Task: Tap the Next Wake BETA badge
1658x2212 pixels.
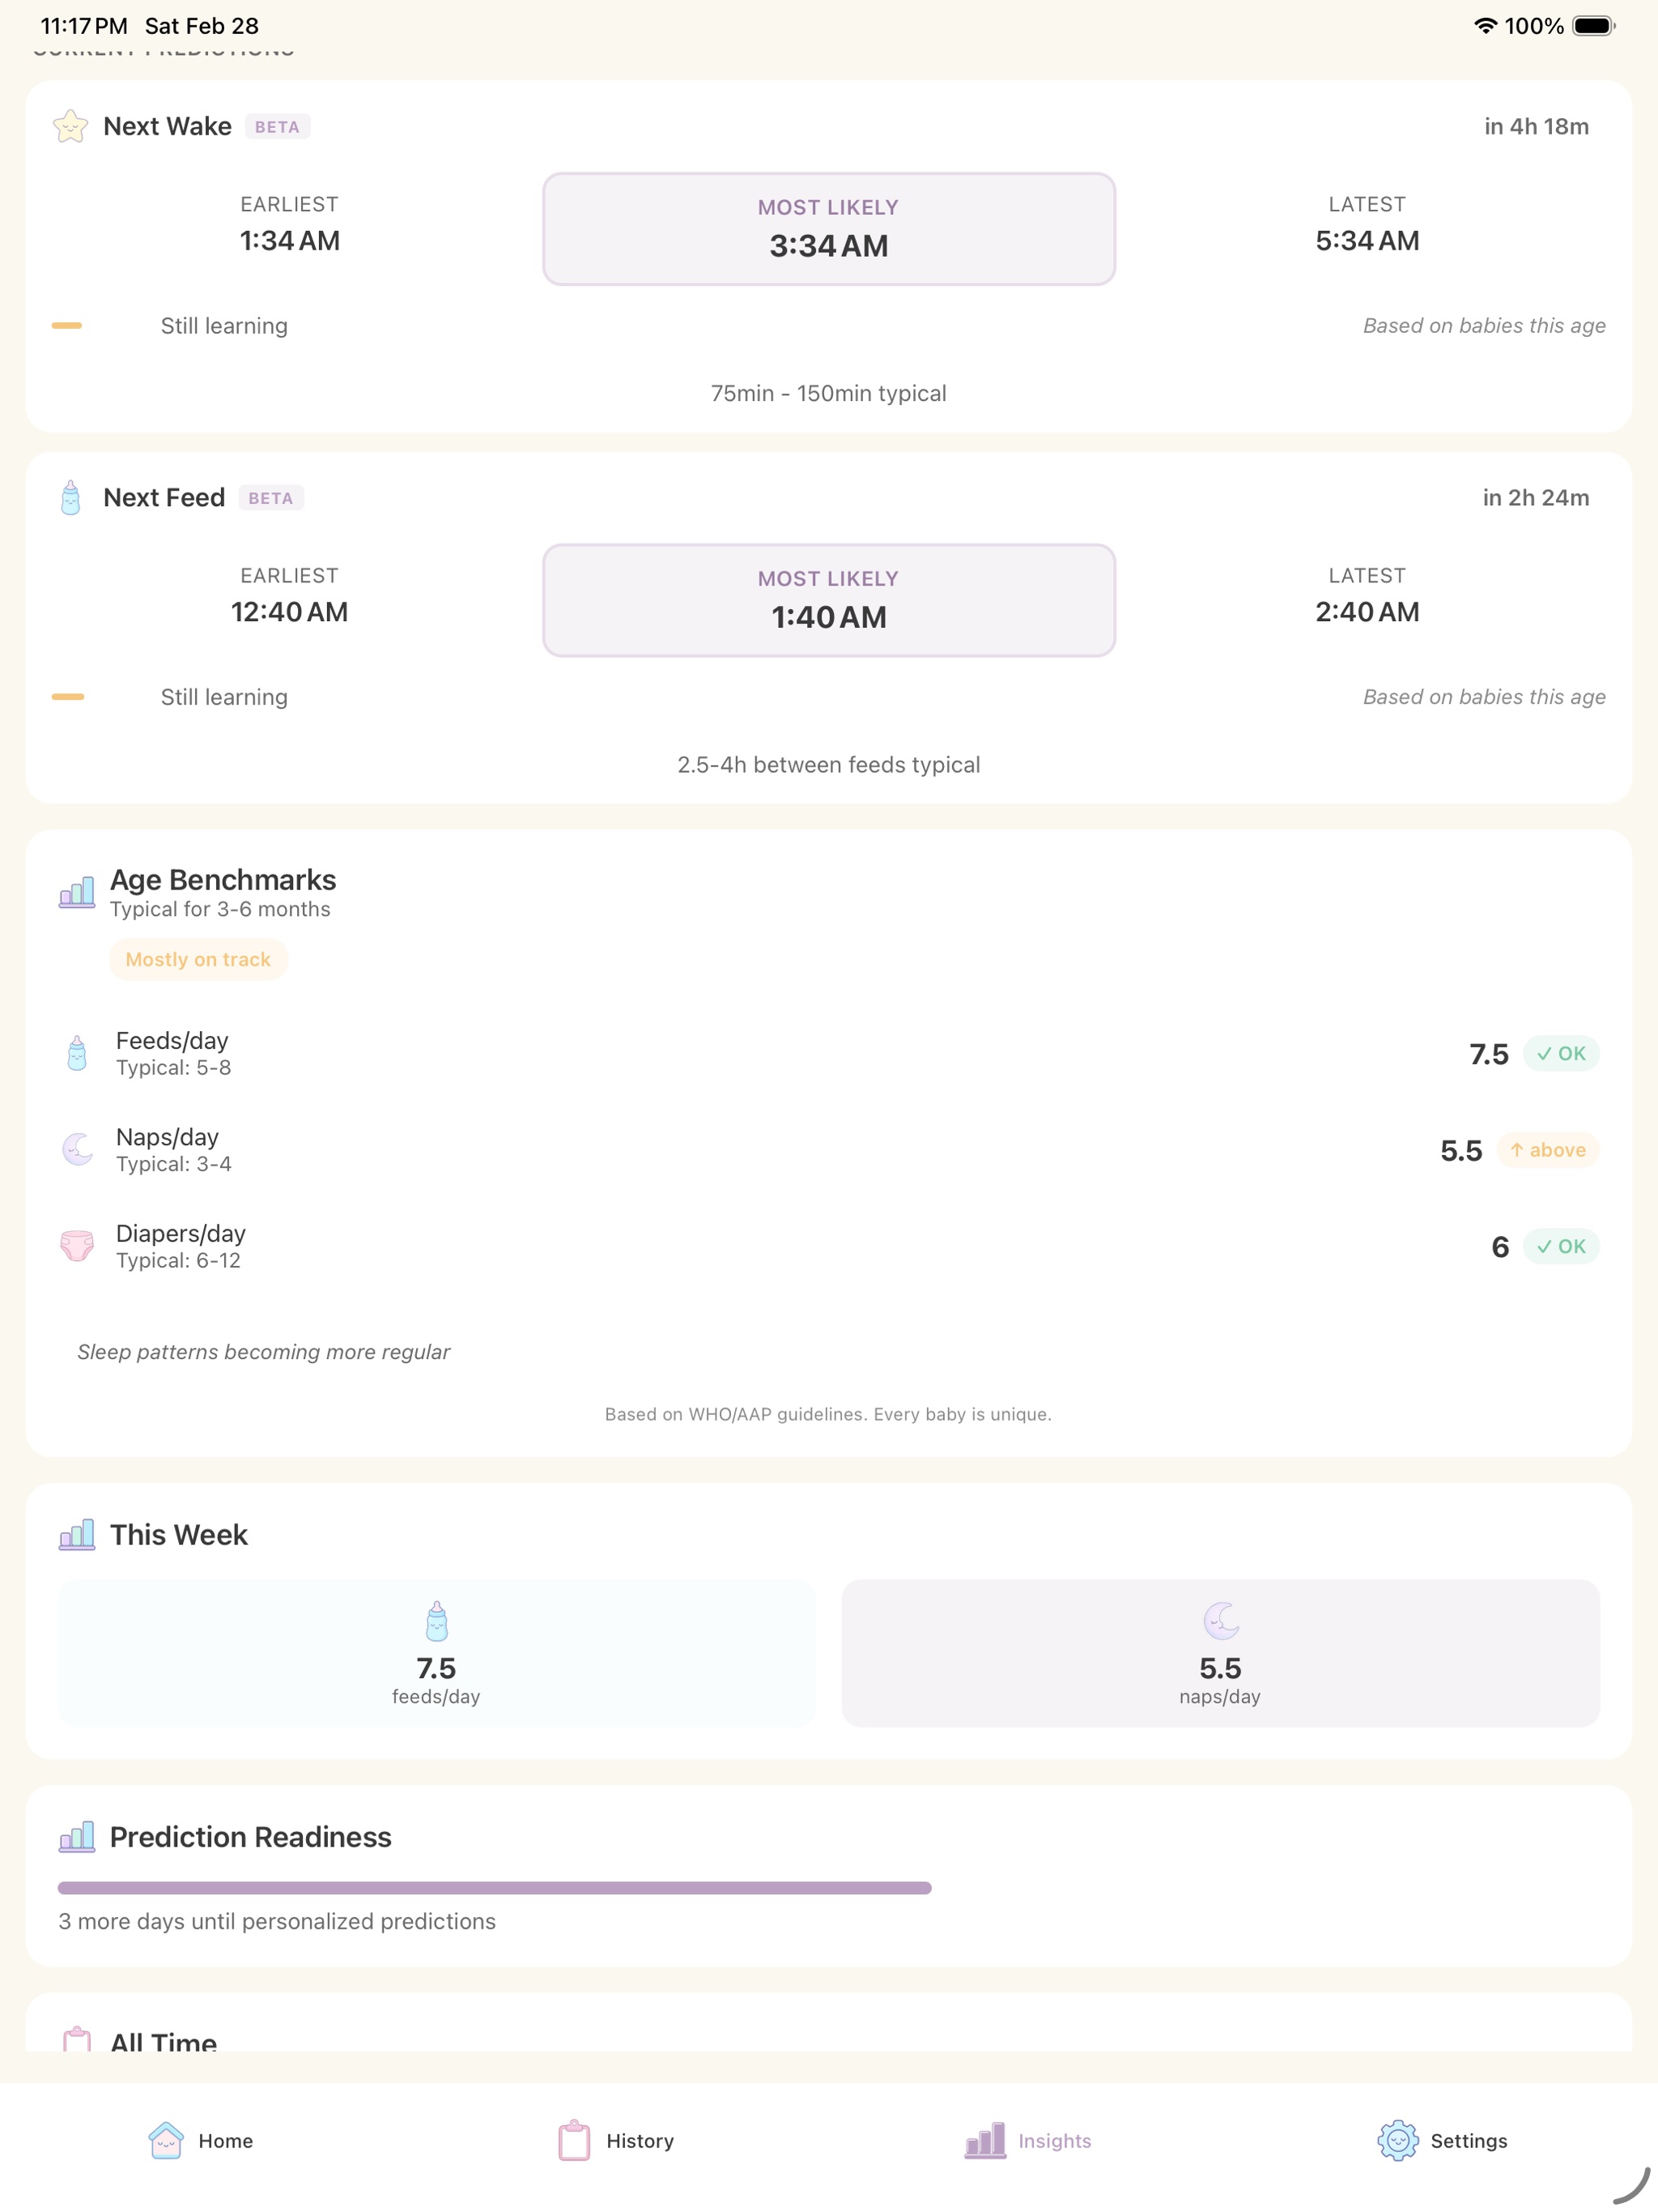Action: point(277,127)
